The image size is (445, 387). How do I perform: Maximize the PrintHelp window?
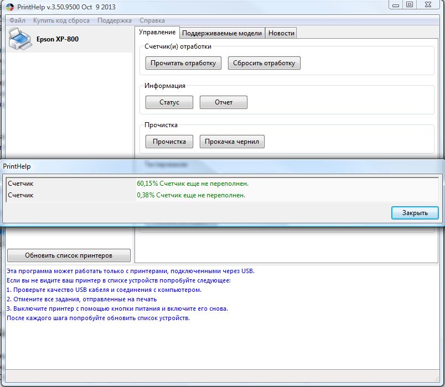(x=410, y=5)
